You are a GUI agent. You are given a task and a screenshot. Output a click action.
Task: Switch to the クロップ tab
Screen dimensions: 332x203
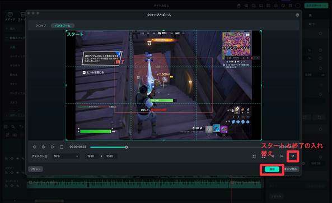pyautogui.click(x=41, y=26)
